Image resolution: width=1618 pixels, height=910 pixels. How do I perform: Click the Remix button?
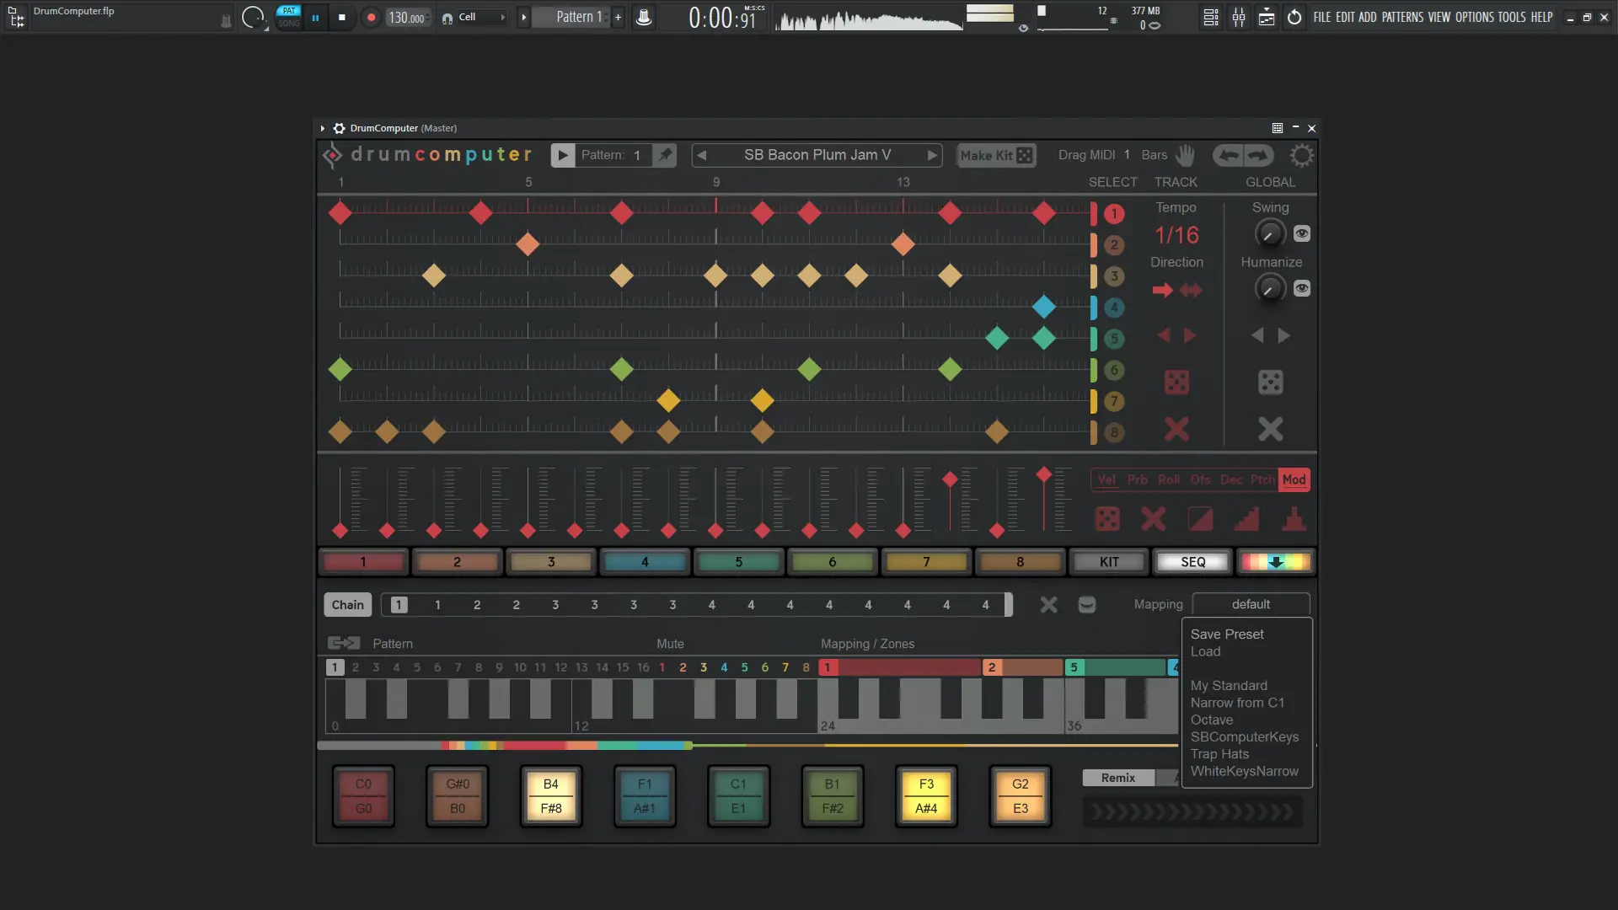point(1117,778)
